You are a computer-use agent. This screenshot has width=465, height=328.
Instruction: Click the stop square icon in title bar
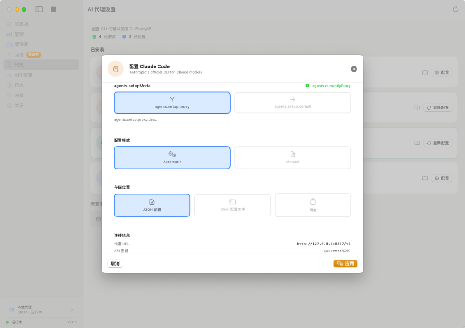pos(53,9)
